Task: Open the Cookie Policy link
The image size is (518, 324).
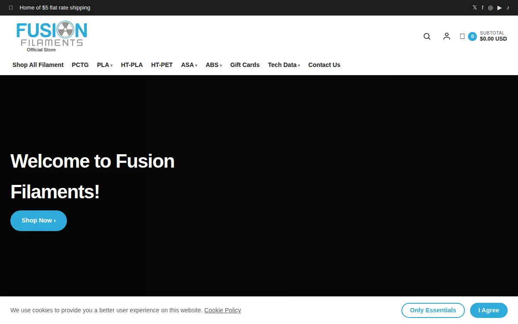Action: (223, 310)
